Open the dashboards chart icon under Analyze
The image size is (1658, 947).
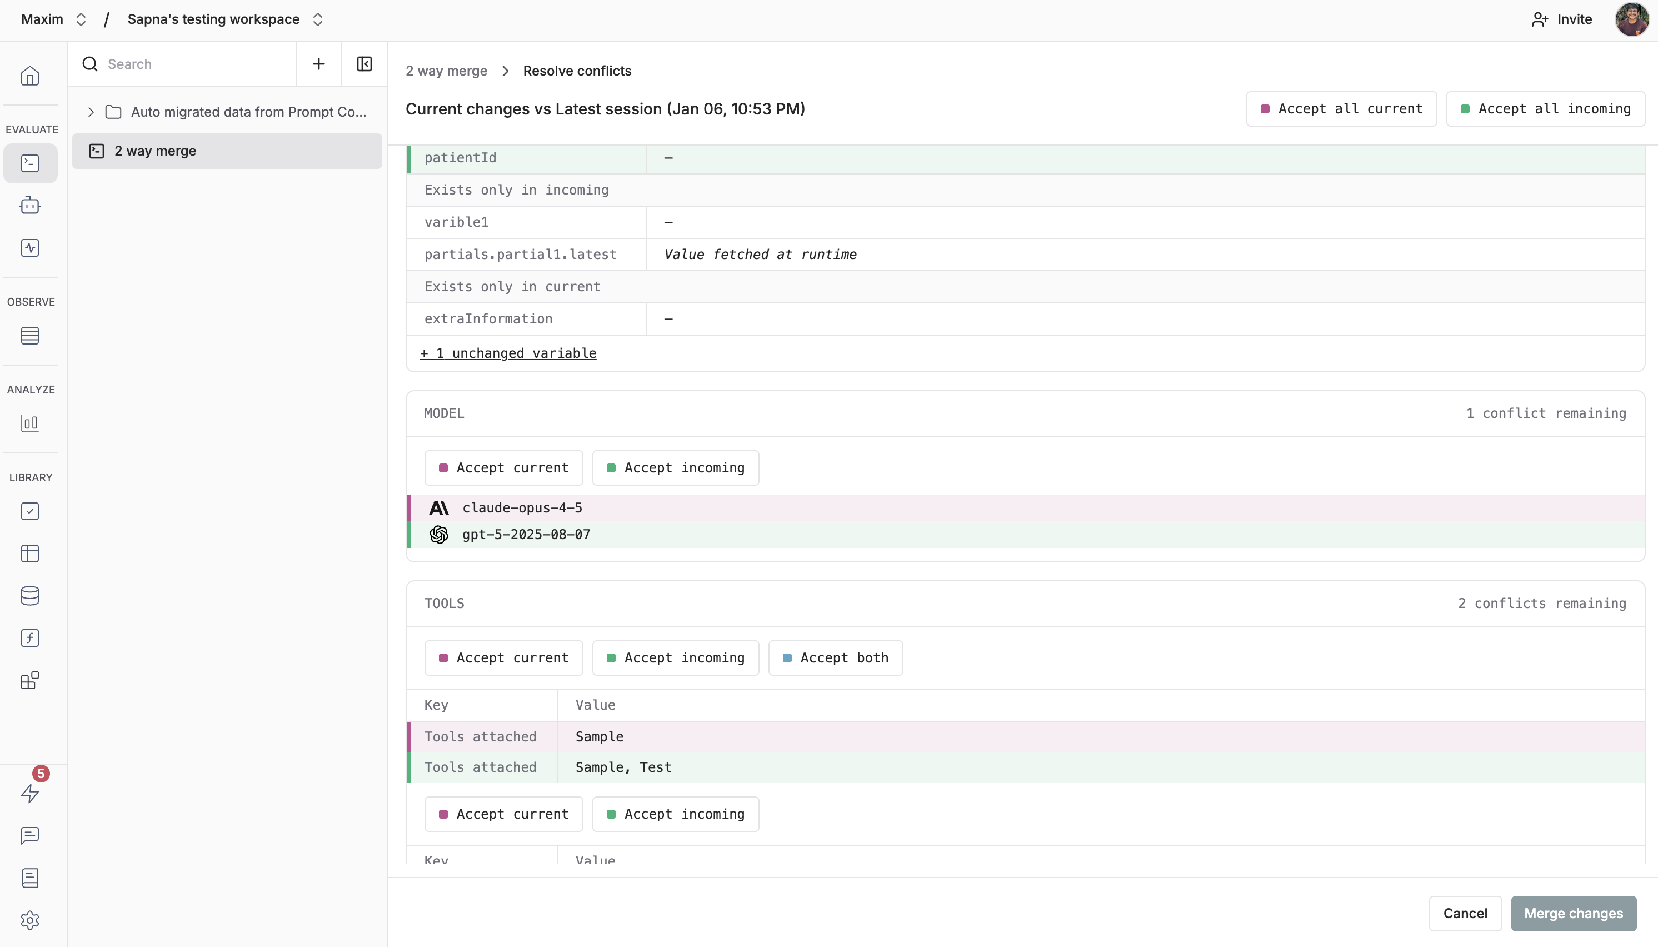point(30,423)
